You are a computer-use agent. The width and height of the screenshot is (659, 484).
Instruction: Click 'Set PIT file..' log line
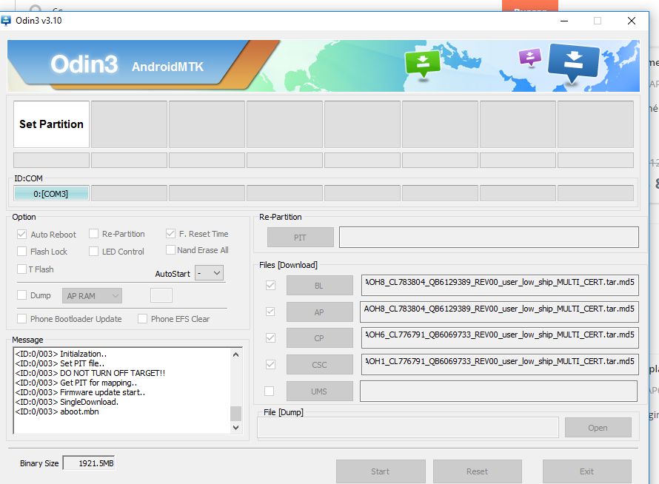click(x=60, y=363)
